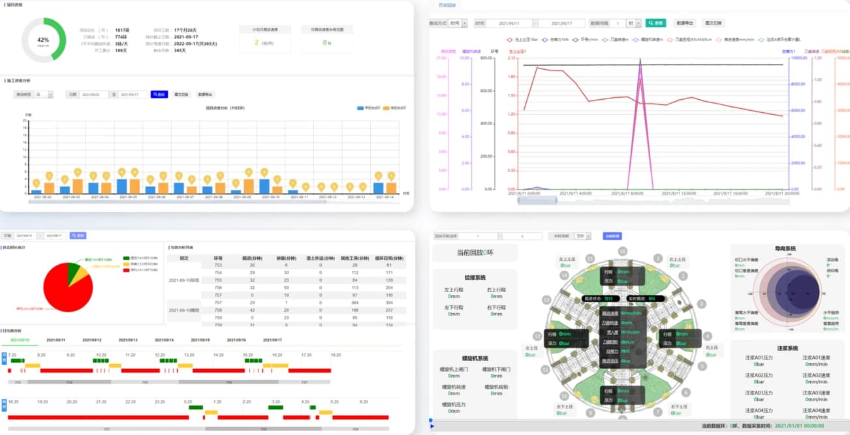Screen dimensions: 850x435
Task: Click the table row label 2021-09-10早班
Action: 185,280
